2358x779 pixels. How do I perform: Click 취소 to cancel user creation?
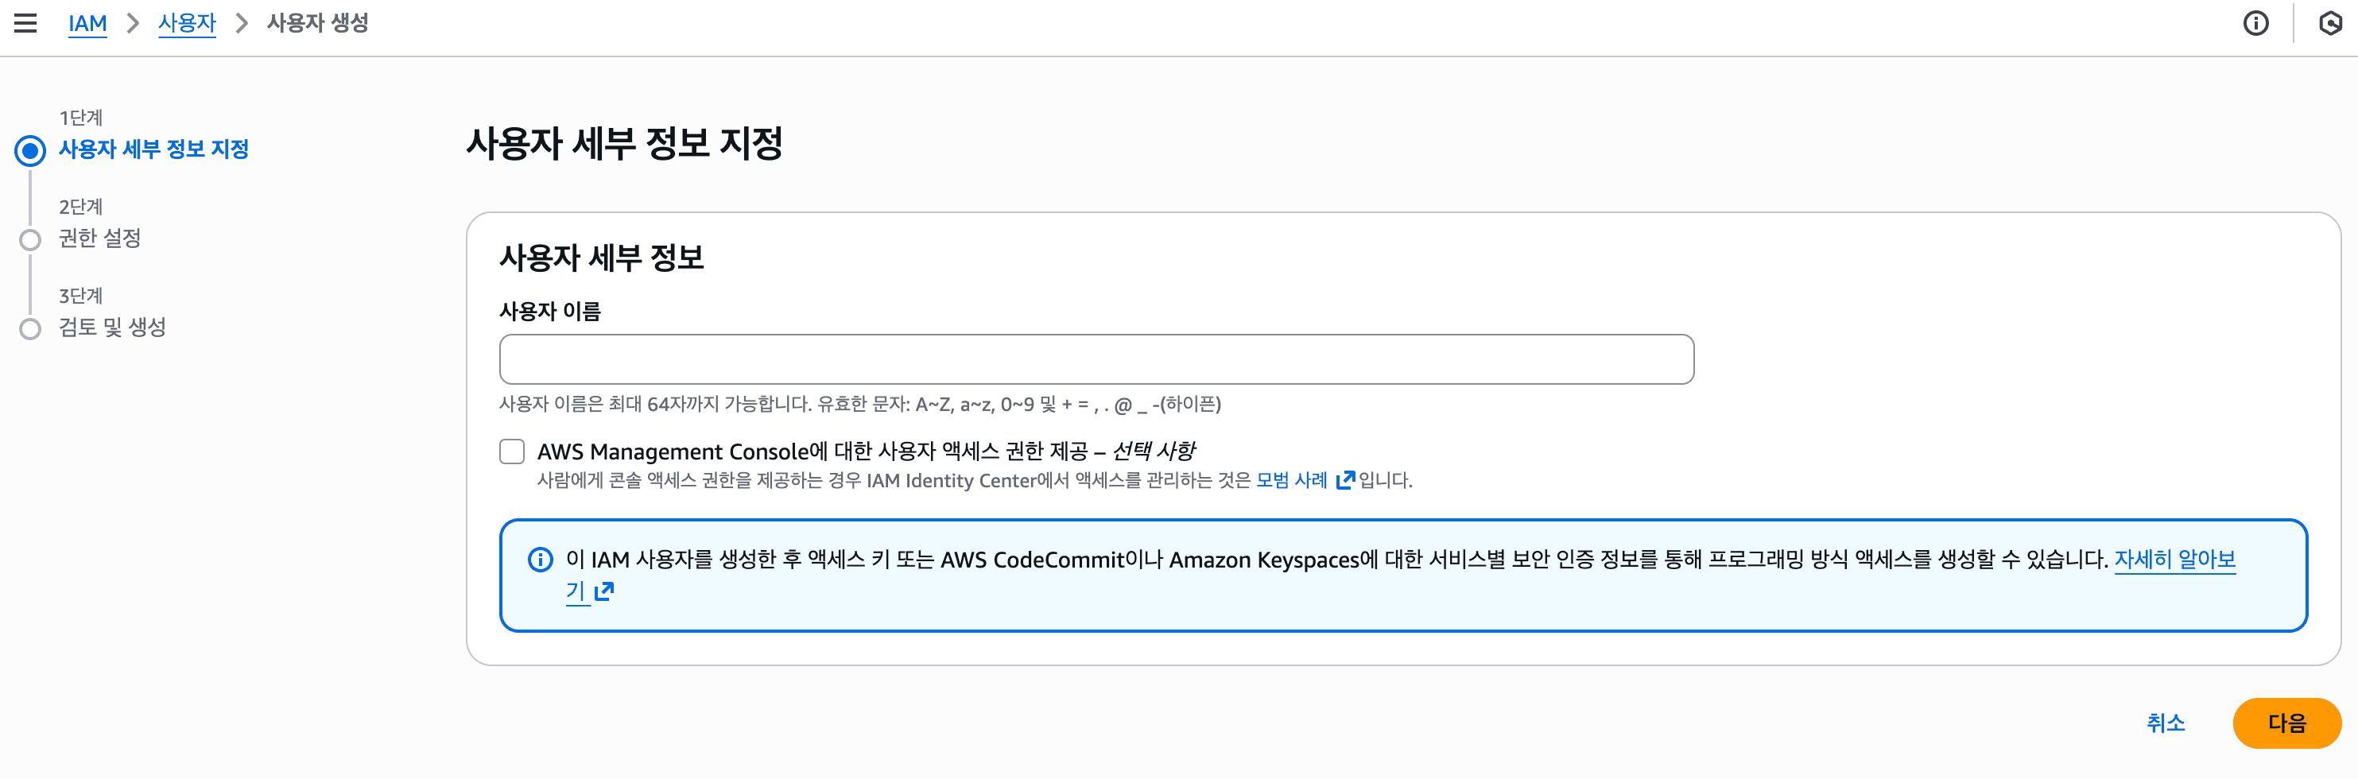(2165, 723)
